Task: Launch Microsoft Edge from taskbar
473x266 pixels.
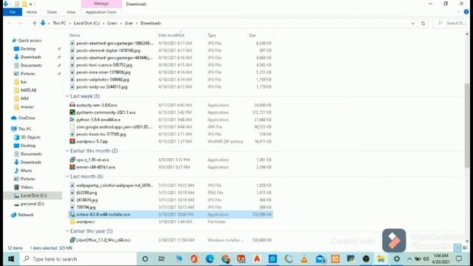Action: point(210,259)
